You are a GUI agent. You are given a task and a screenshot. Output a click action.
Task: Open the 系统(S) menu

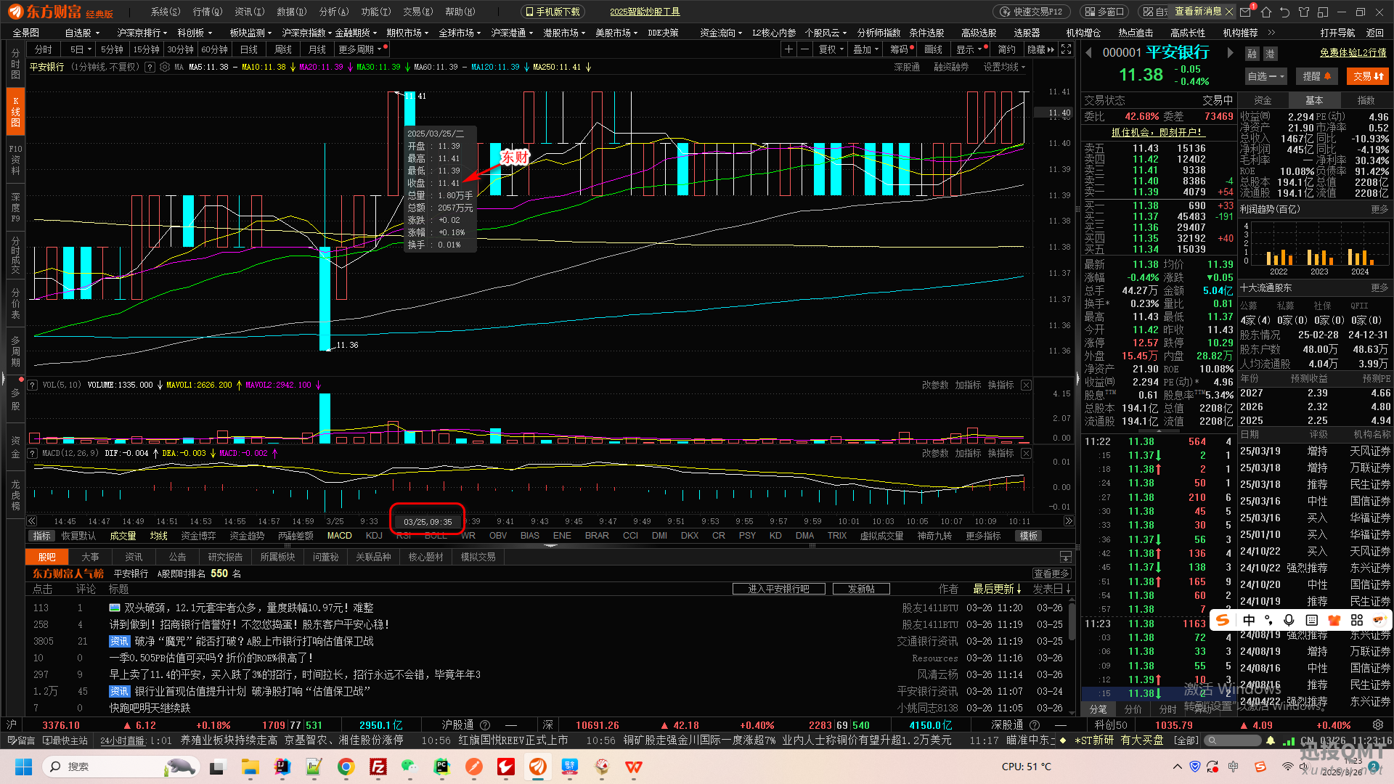coord(165,12)
